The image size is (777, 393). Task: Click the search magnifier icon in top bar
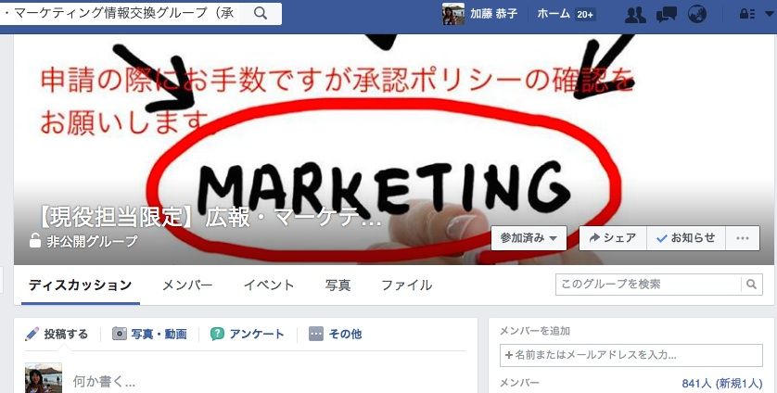coord(261,13)
